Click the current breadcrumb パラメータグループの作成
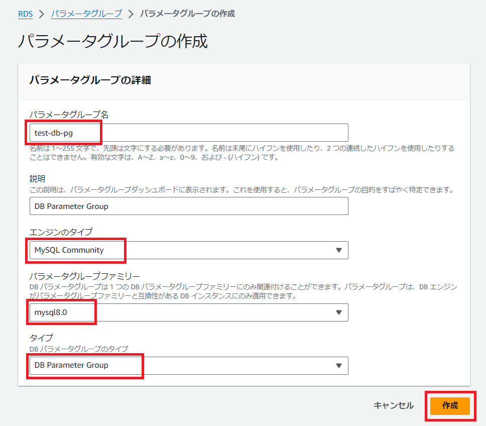Image resolution: width=486 pixels, height=426 pixels. [187, 14]
